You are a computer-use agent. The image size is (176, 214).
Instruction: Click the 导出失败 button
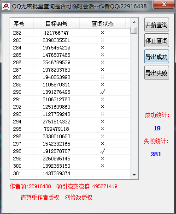pos(157,73)
